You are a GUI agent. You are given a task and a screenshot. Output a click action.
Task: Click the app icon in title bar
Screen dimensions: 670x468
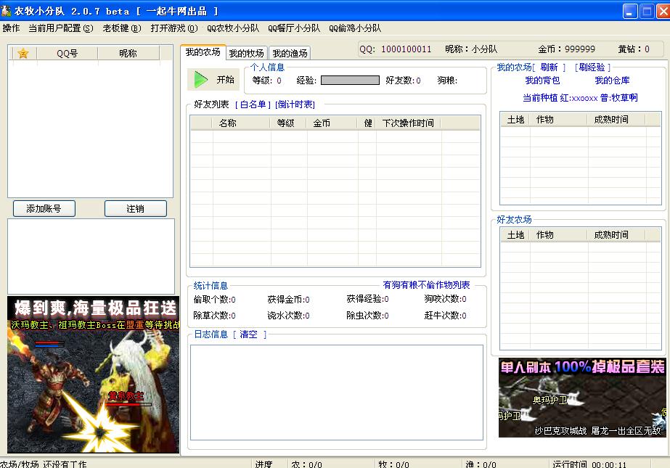[6, 11]
